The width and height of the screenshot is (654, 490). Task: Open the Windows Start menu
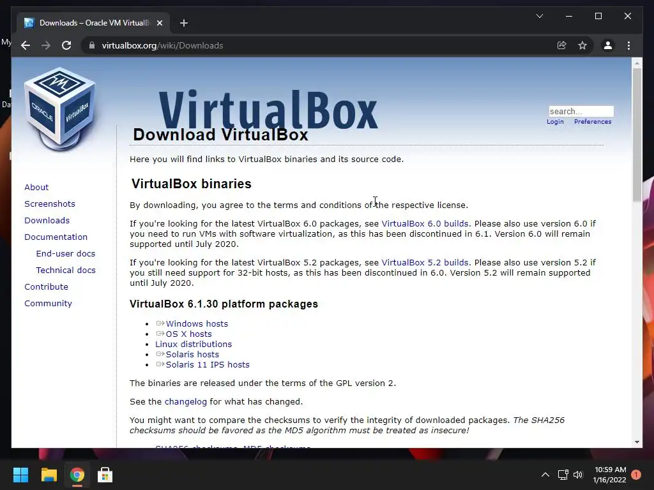pyautogui.click(x=20, y=475)
